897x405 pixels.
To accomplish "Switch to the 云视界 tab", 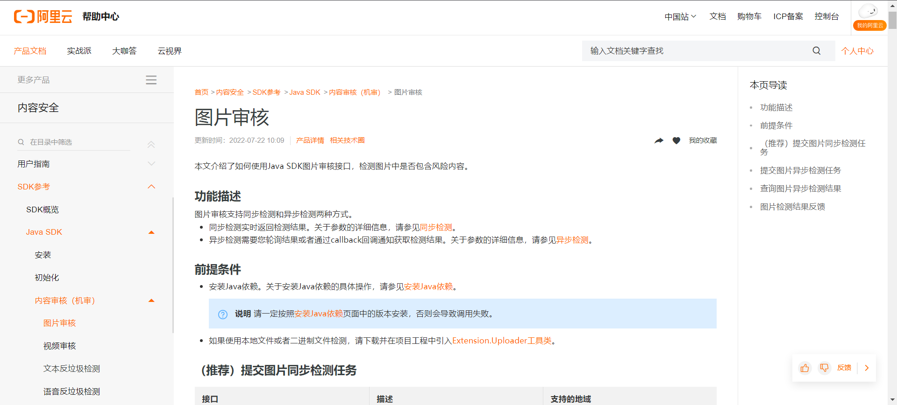I will click(x=170, y=51).
